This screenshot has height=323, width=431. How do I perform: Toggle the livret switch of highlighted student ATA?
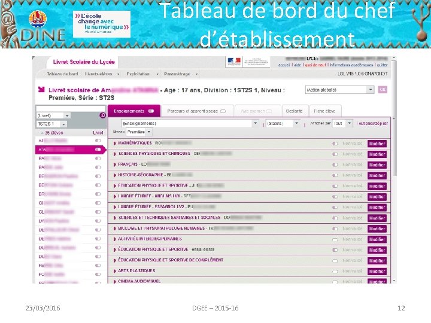pos(98,150)
